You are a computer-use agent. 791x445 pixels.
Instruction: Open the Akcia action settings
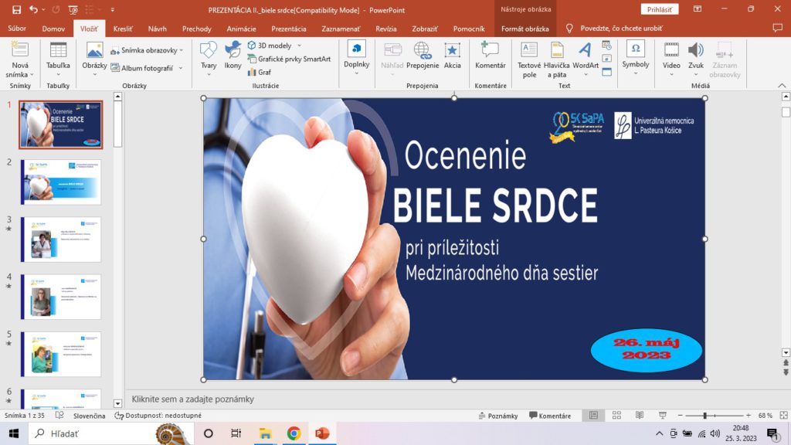pyautogui.click(x=453, y=56)
